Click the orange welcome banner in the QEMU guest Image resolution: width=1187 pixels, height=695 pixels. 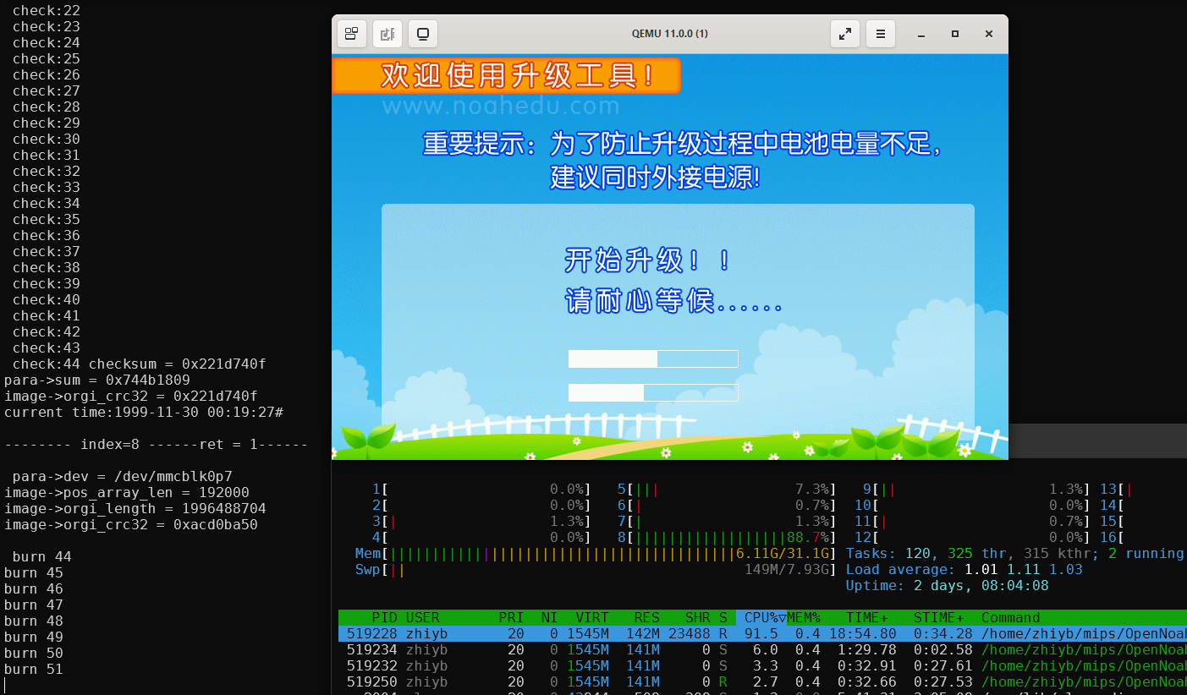[x=506, y=76]
